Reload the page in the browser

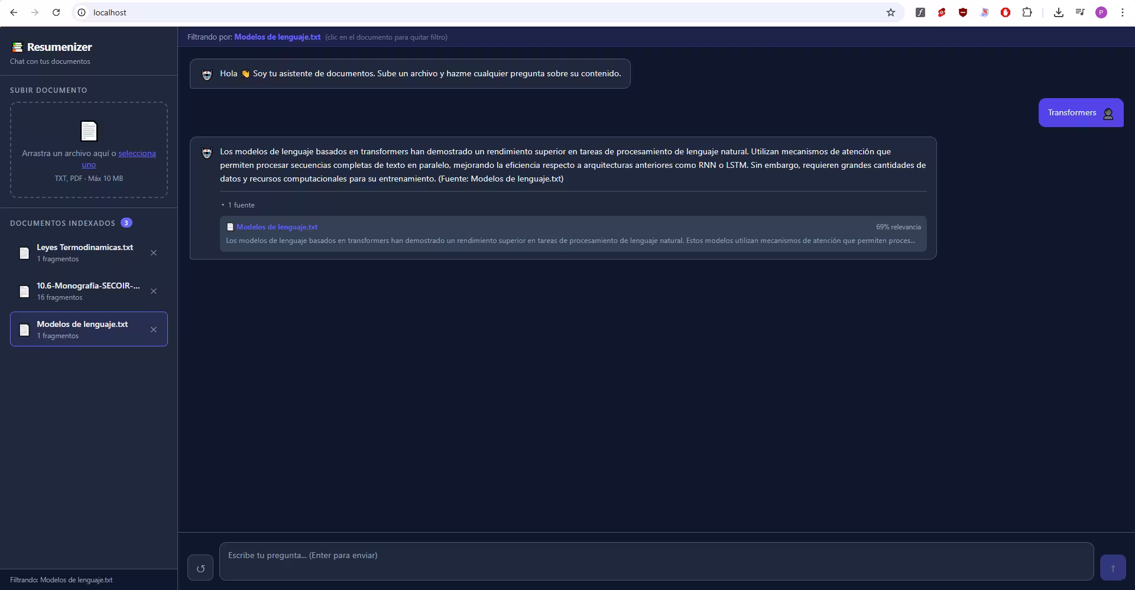[x=56, y=12]
